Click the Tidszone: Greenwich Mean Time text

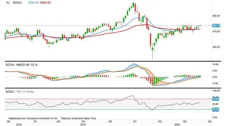[x=78, y=118]
